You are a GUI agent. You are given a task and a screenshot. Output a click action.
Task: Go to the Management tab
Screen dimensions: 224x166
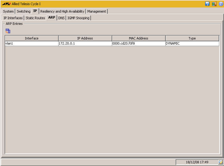[97, 11]
